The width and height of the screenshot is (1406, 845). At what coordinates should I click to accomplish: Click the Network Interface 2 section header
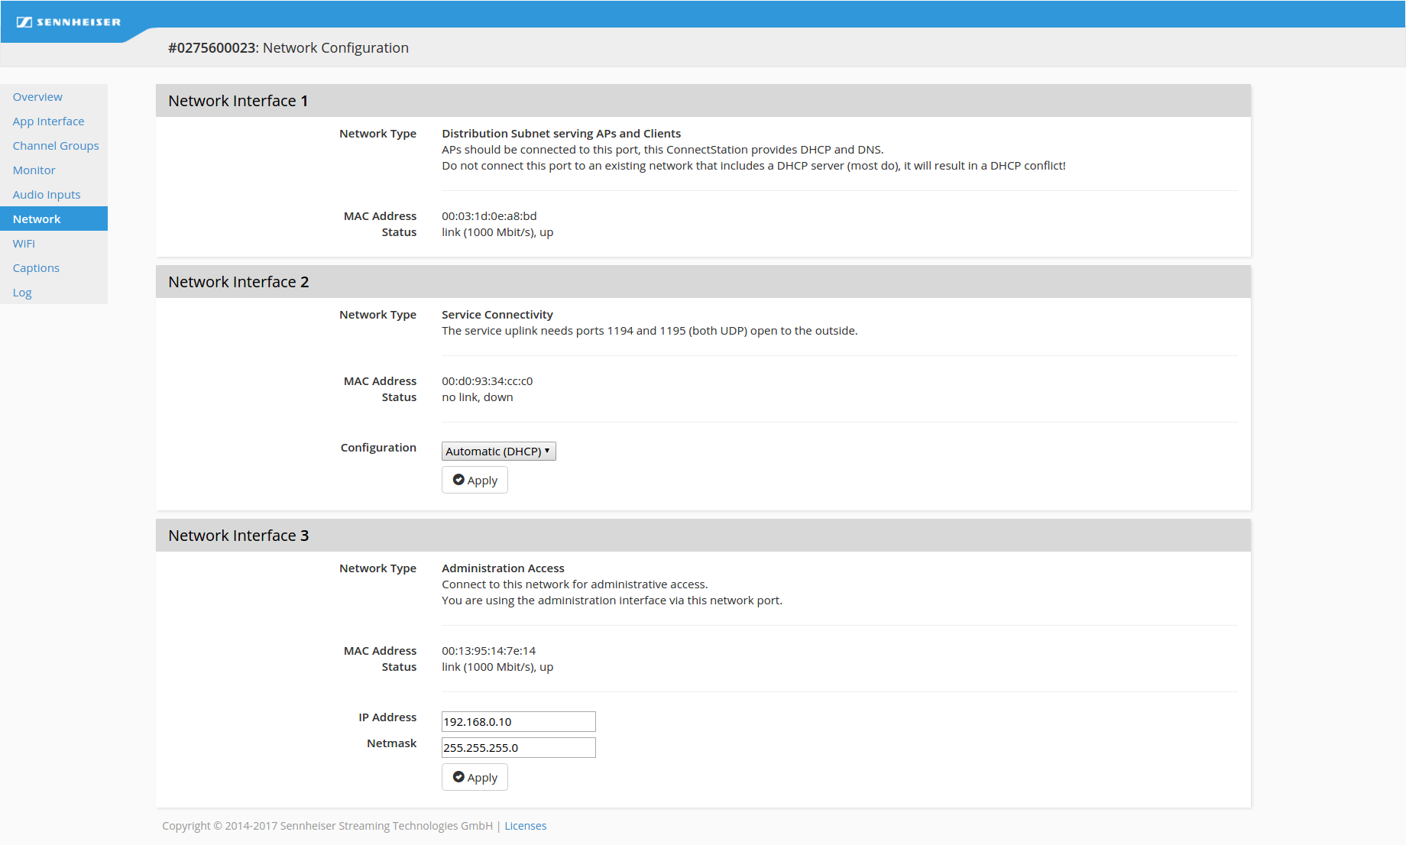click(x=238, y=282)
